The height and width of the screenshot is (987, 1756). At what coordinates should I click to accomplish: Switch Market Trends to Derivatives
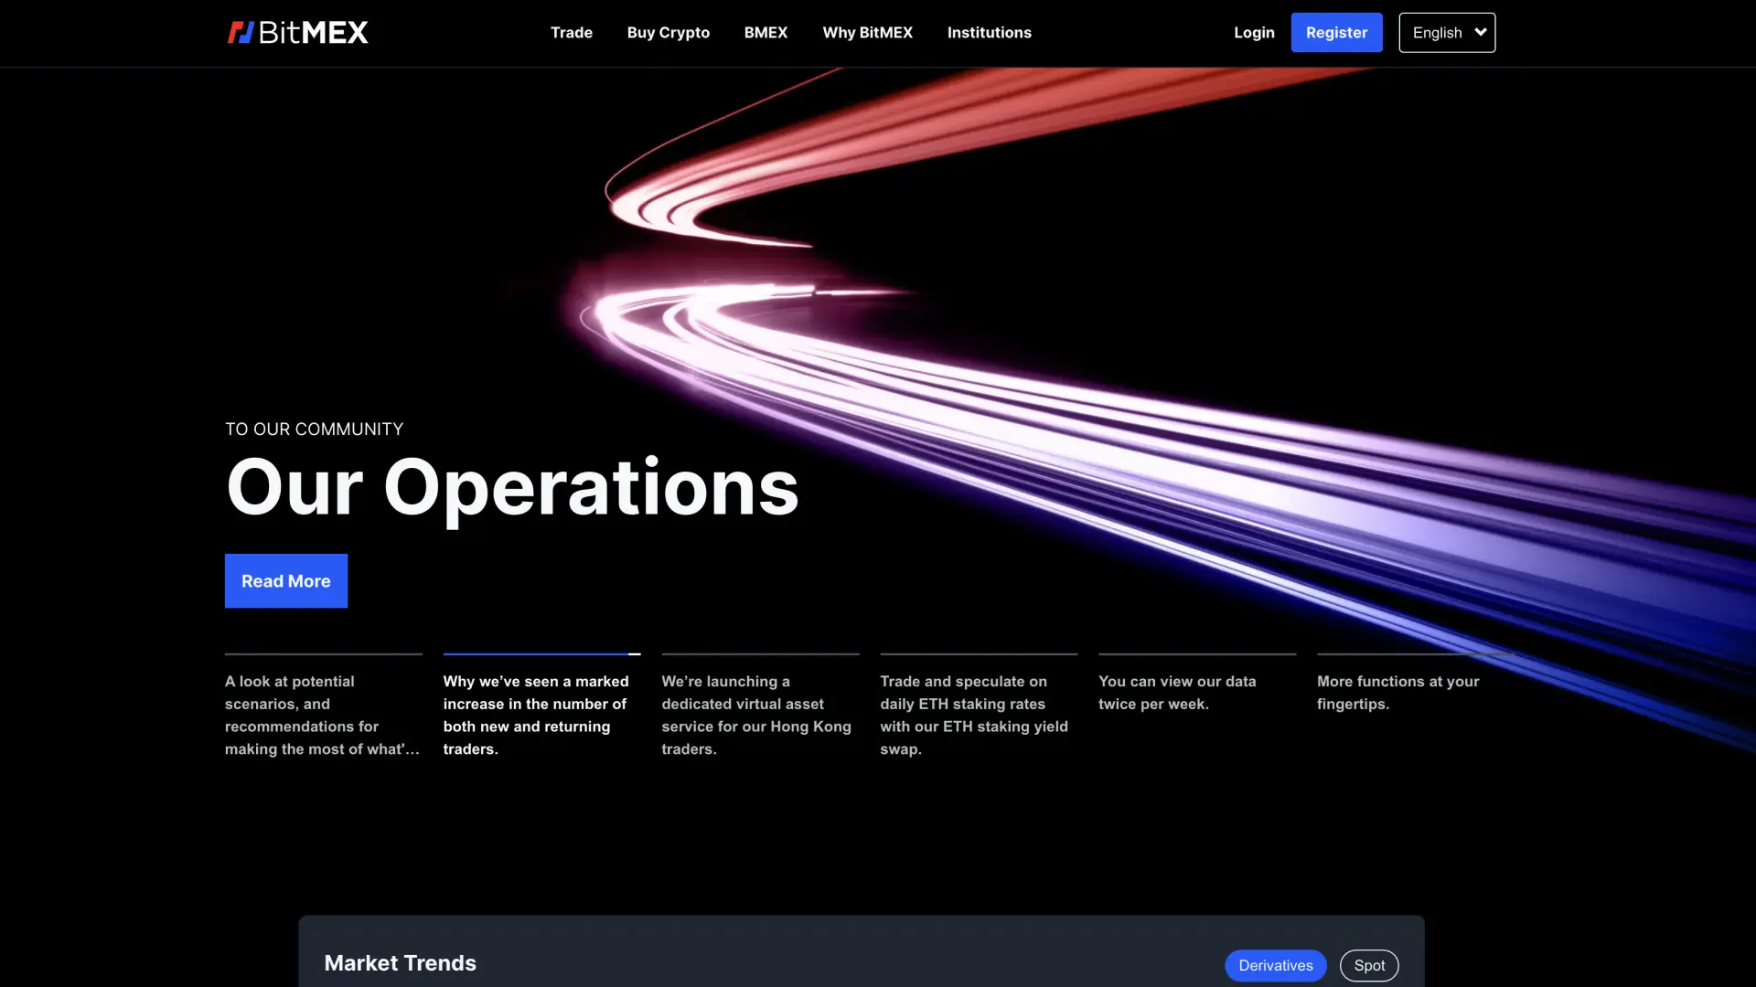pyautogui.click(x=1275, y=966)
